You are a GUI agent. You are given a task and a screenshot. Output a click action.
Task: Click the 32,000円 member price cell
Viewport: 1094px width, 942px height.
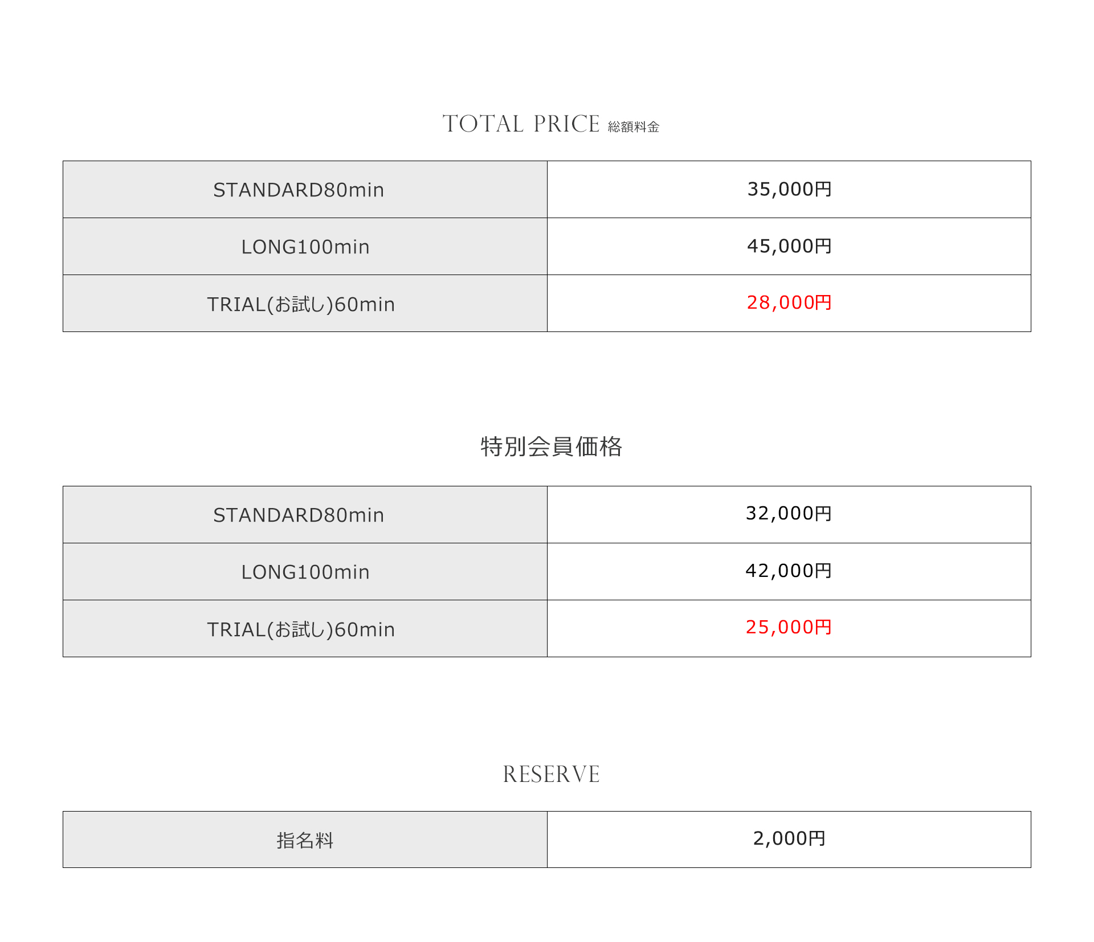789,515
